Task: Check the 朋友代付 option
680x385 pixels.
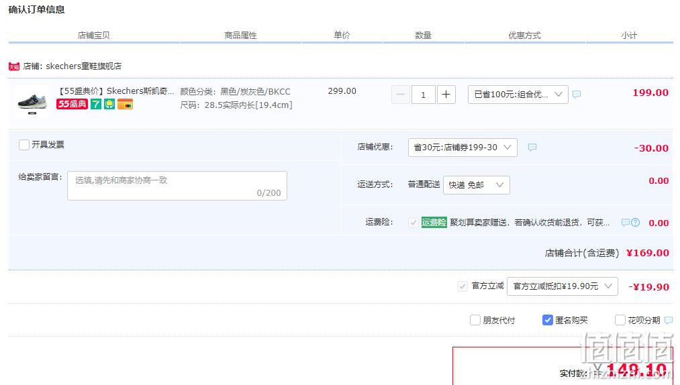Action: (475, 321)
